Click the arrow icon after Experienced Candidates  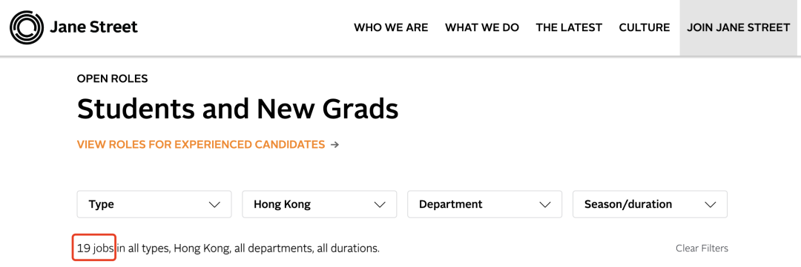tap(334, 145)
